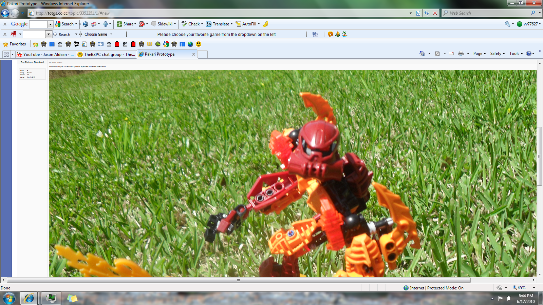
Task: Click the palm tree island game icon
Action: tap(344, 34)
